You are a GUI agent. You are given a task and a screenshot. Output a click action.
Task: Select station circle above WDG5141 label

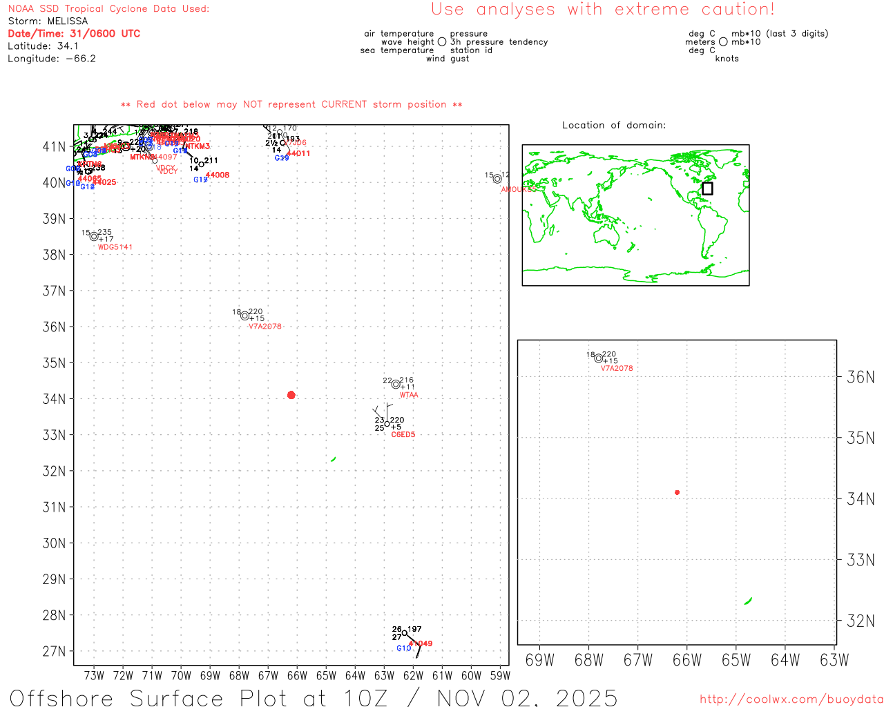94,236
